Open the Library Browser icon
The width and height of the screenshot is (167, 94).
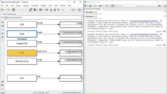31,10
